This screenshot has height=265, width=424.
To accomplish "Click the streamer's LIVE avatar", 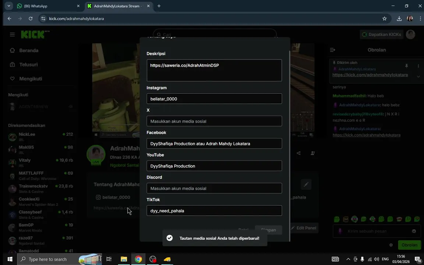I will pos(96,155).
